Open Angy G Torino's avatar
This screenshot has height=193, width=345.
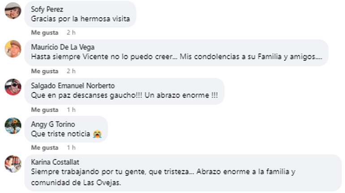pos(13,126)
